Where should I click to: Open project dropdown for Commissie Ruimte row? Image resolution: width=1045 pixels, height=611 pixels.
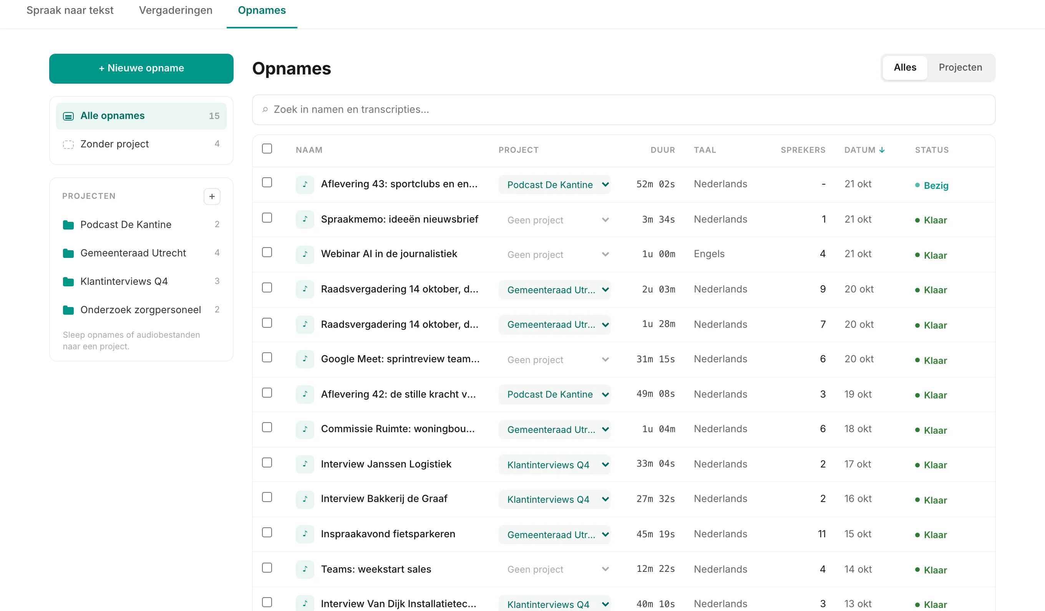tap(554, 429)
